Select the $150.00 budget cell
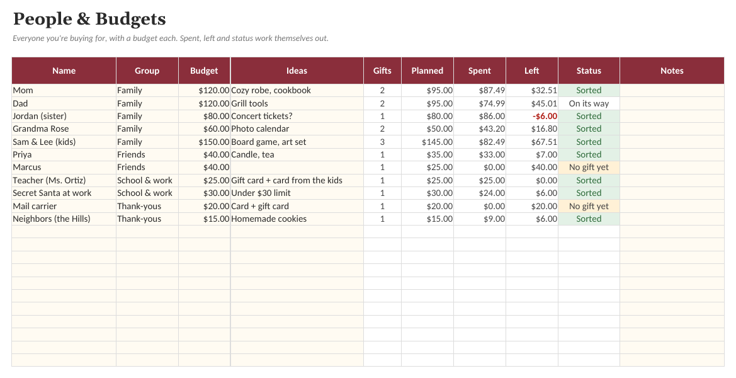 coord(204,142)
